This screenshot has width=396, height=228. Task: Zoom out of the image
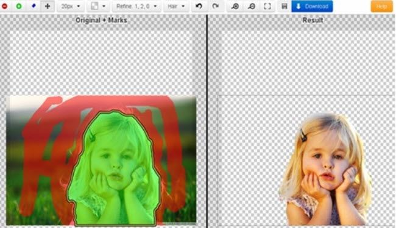pos(251,6)
